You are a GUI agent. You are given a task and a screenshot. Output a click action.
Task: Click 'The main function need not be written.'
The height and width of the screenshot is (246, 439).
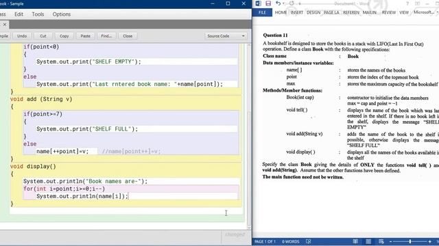coord(303,177)
